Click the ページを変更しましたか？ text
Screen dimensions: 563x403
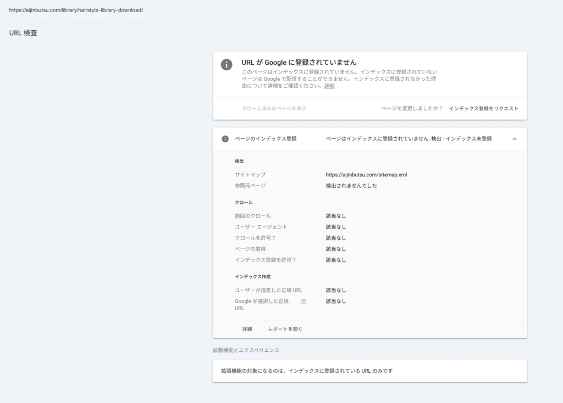(x=412, y=108)
